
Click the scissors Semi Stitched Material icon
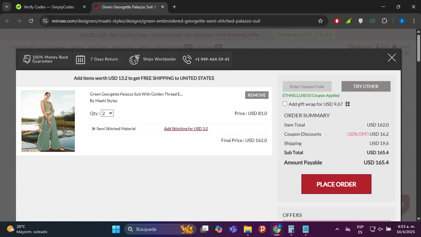point(94,129)
